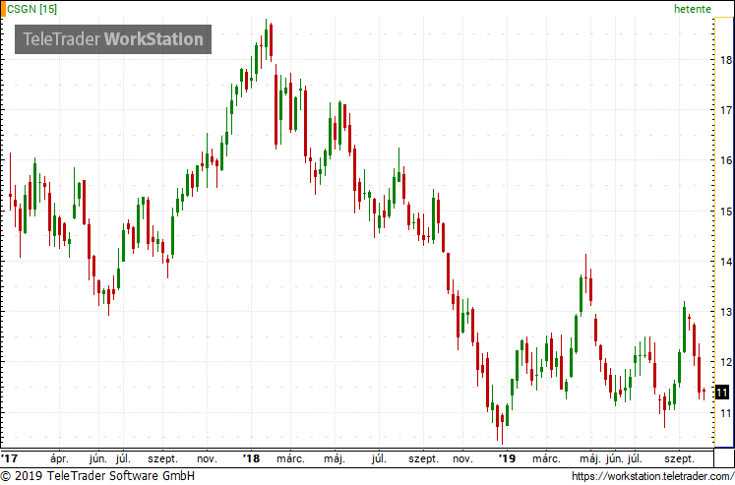Click the '19 year label on time axis
735x485 pixels.
pyautogui.click(x=507, y=458)
